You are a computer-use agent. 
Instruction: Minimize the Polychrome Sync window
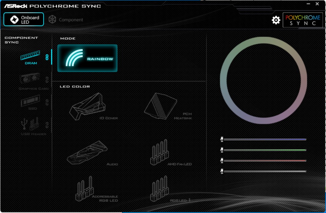click(x=308, y=4)
